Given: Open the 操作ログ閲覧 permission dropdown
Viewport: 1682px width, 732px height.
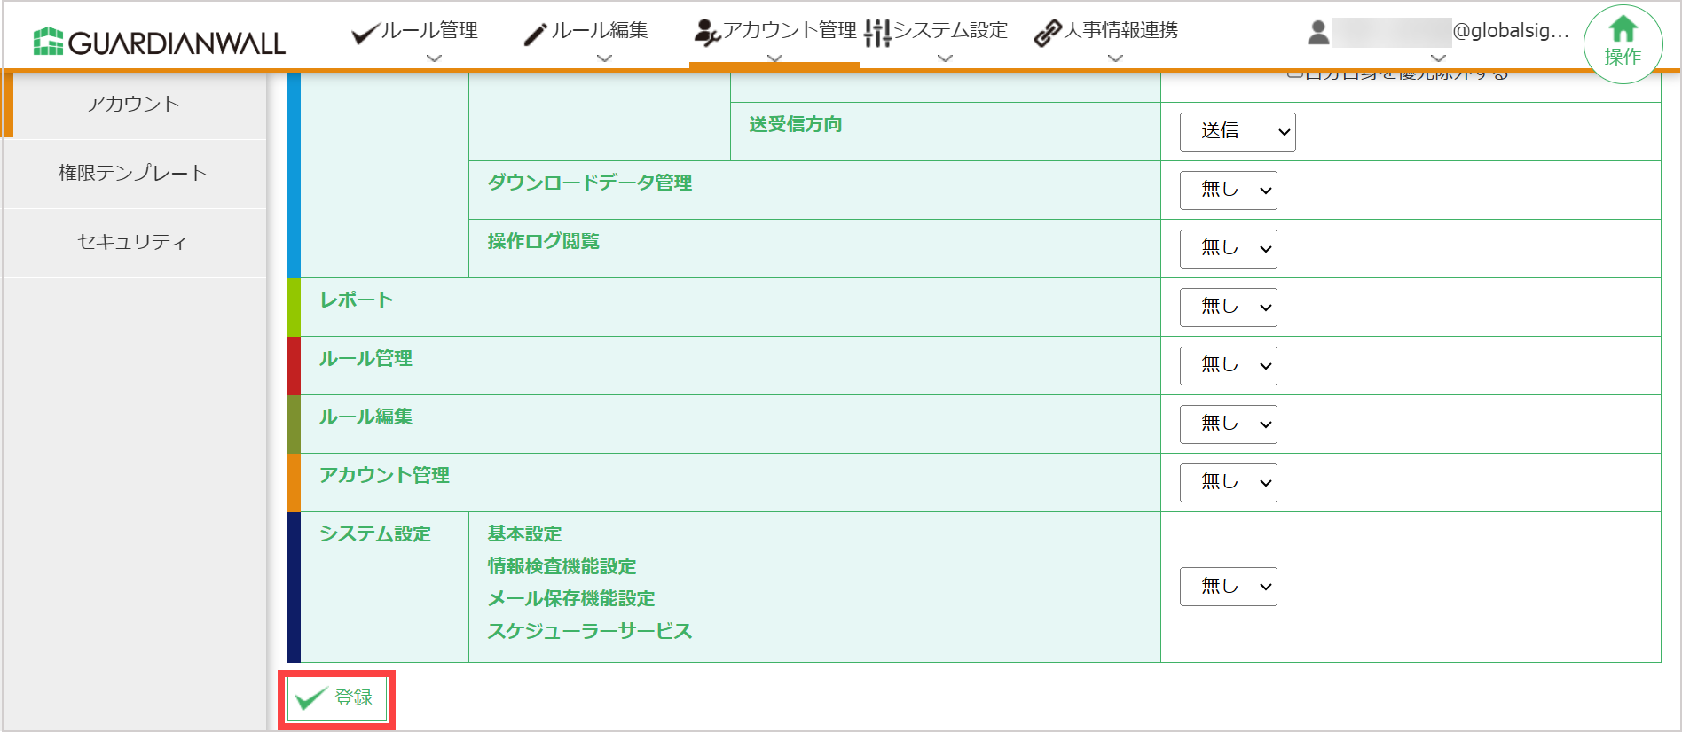Looking at the screenshot, I should 1228,249.
